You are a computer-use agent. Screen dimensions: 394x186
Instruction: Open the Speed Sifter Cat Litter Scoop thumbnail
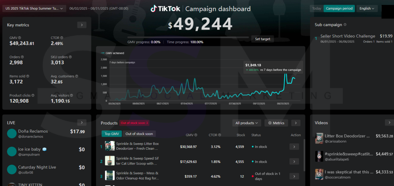point(110,161)
